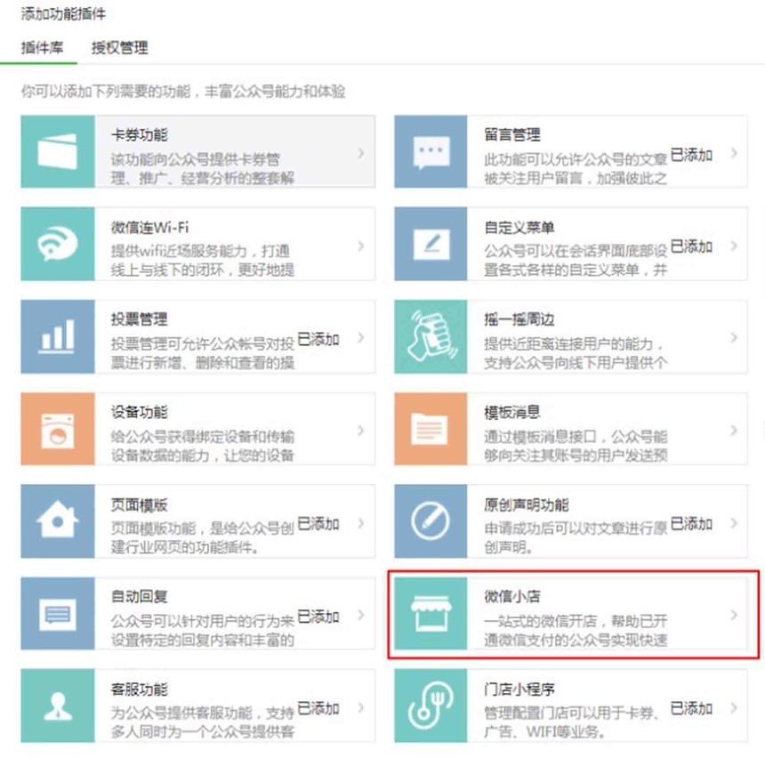
Task: Expand the 微信小店 arrow chevron
Action: point(734,615)
